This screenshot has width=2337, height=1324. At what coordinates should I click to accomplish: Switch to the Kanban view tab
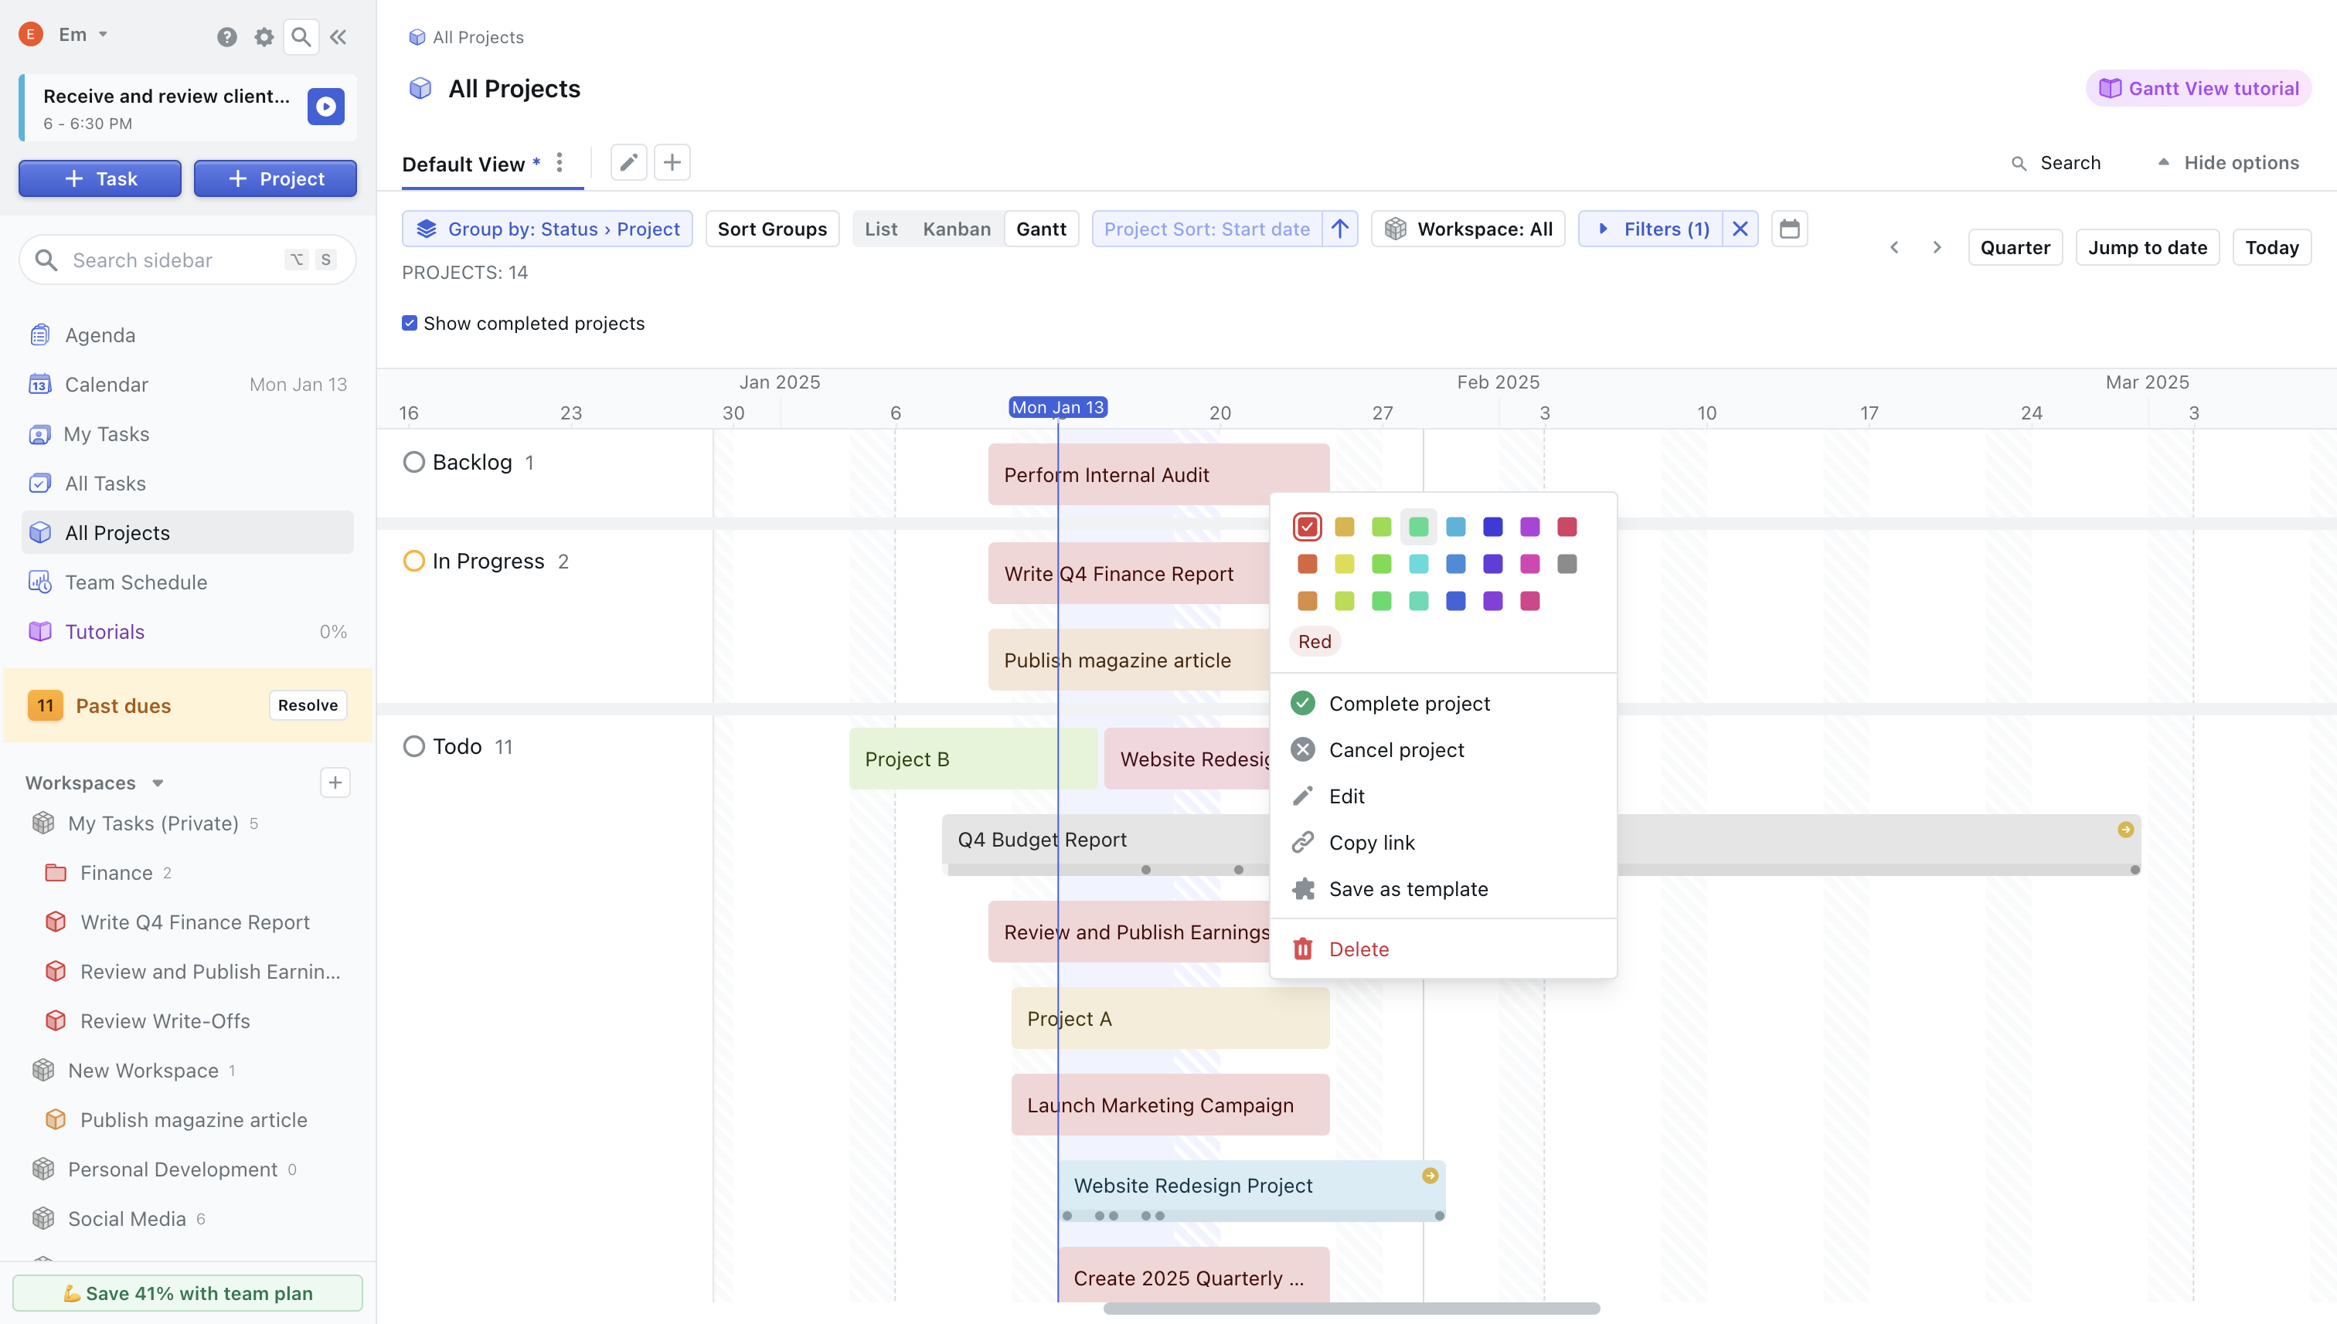coord(956,229)
